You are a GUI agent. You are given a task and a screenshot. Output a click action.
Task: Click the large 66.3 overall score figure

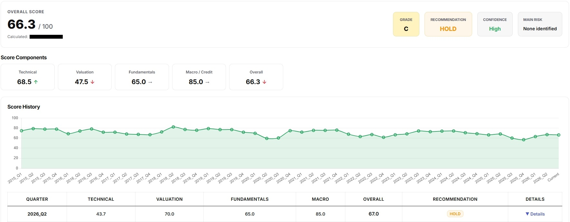click(x=22, y=24)
